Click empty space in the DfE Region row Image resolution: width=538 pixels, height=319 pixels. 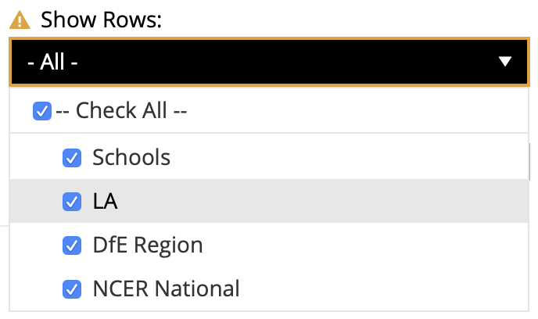pos(365,246)
